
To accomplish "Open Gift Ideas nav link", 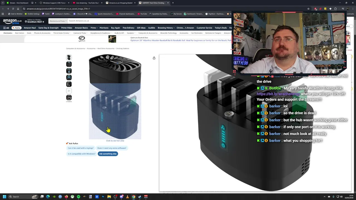I will pos(141,28).
